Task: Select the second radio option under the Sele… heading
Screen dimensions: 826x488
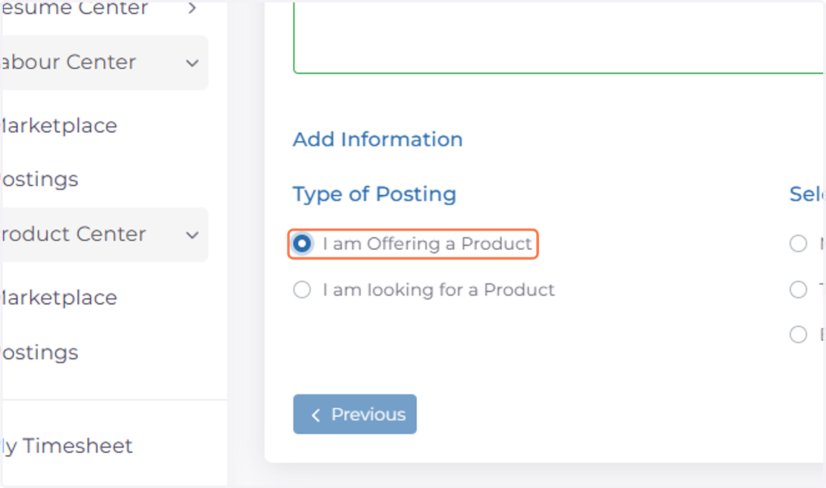Action: tap(798, 290)
